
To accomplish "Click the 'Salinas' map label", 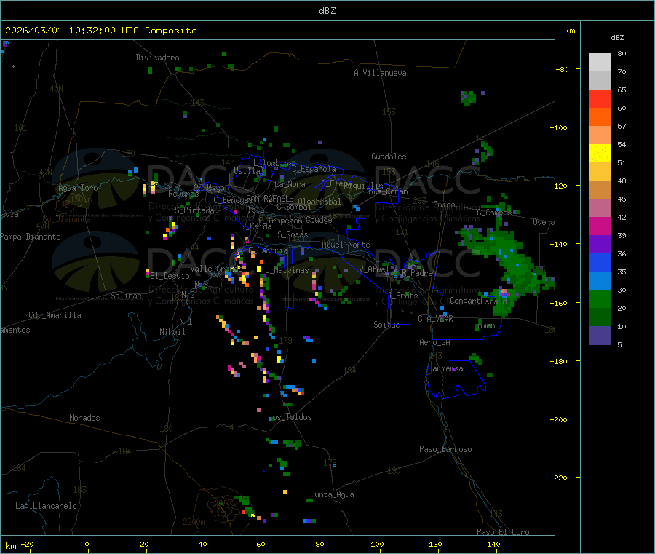I will click(126, 296).
